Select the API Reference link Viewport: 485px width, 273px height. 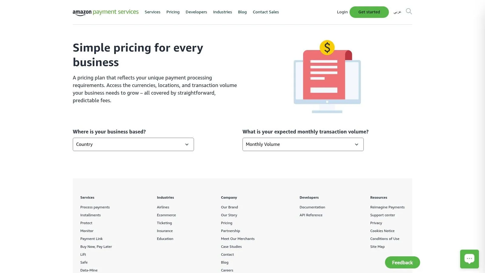311,215
